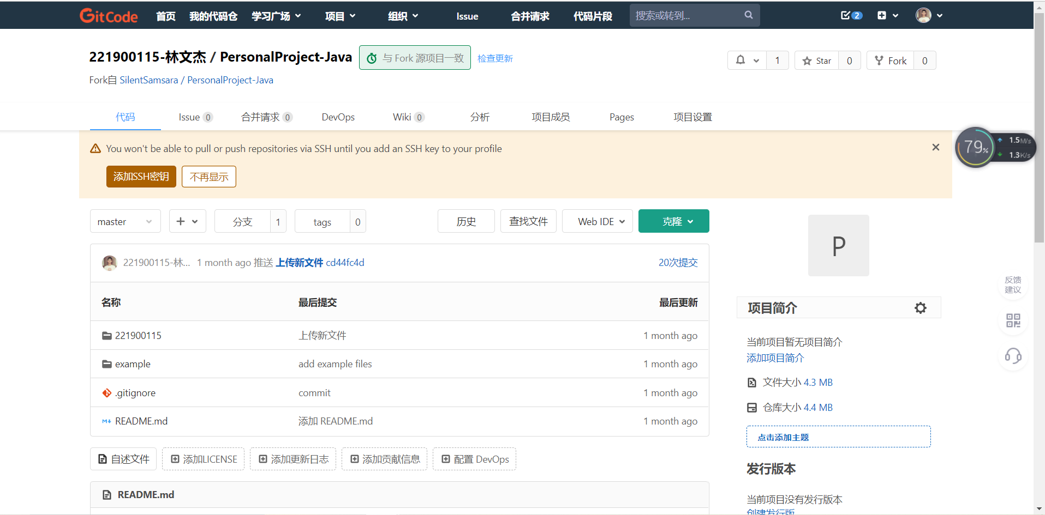The width and height of the screenshot is (1045, 515).
Task: Click the 不再显示 button
Action: point(208,177)
